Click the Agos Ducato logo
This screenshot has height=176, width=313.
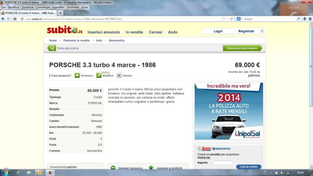click(x=214, y=149)
